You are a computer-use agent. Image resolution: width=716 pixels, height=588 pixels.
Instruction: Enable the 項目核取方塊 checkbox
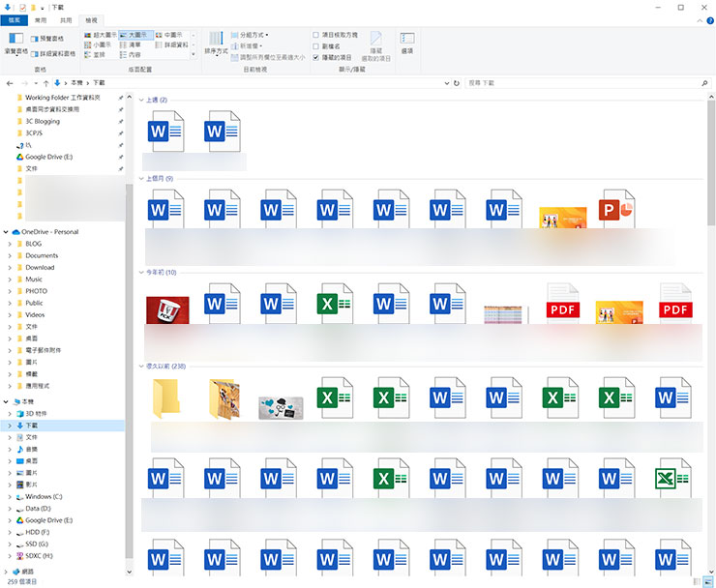316,34
